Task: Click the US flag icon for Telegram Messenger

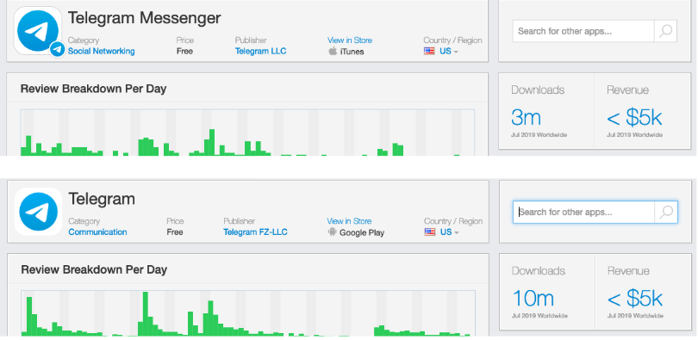Action: [429, 51]
